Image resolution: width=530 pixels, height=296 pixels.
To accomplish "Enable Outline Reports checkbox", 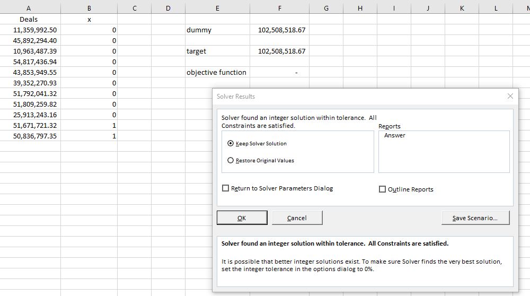I will point(406,189).
